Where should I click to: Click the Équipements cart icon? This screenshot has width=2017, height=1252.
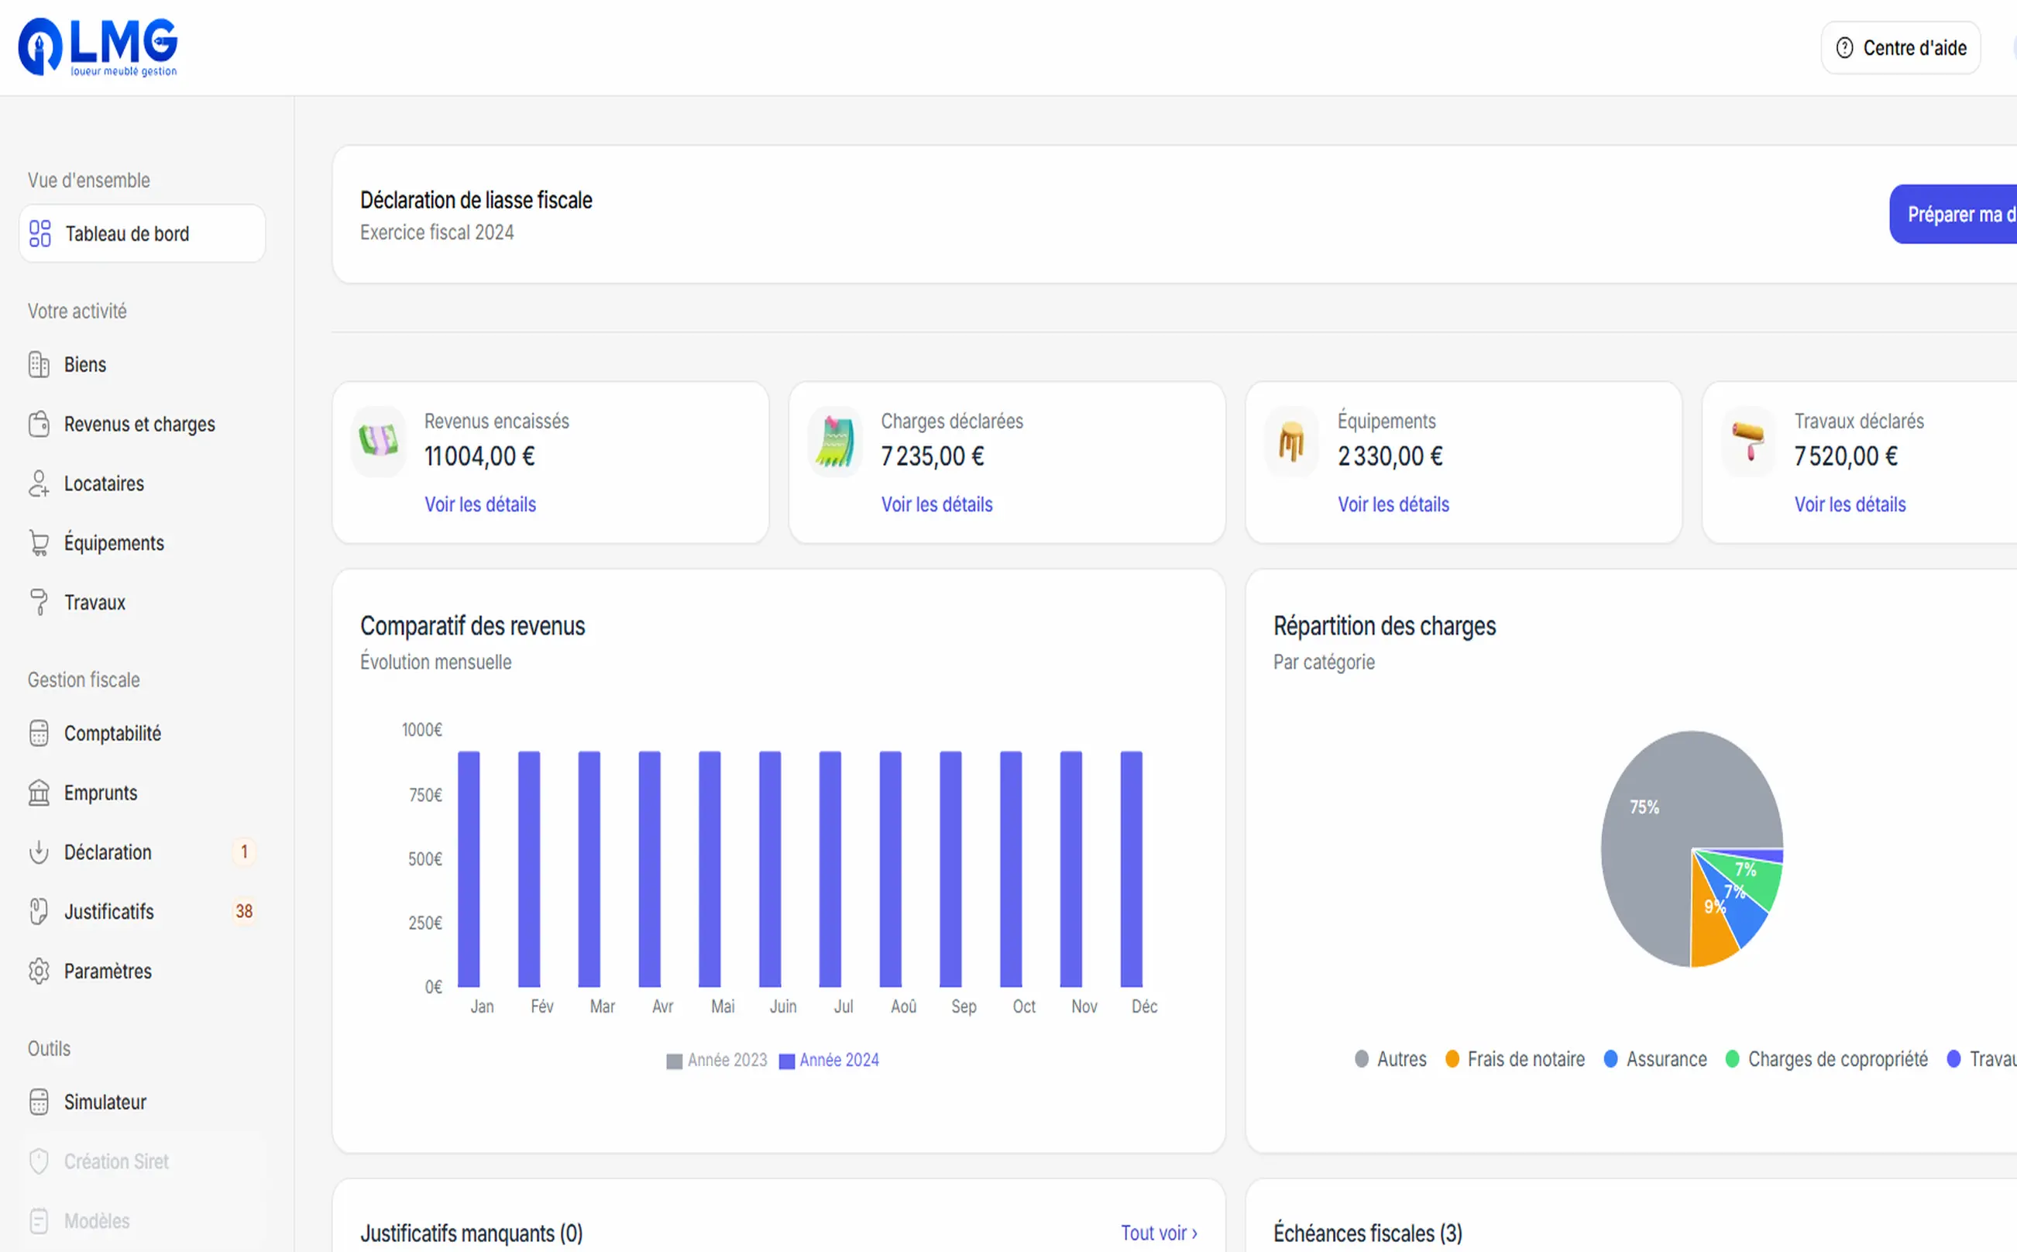[39, 543]
